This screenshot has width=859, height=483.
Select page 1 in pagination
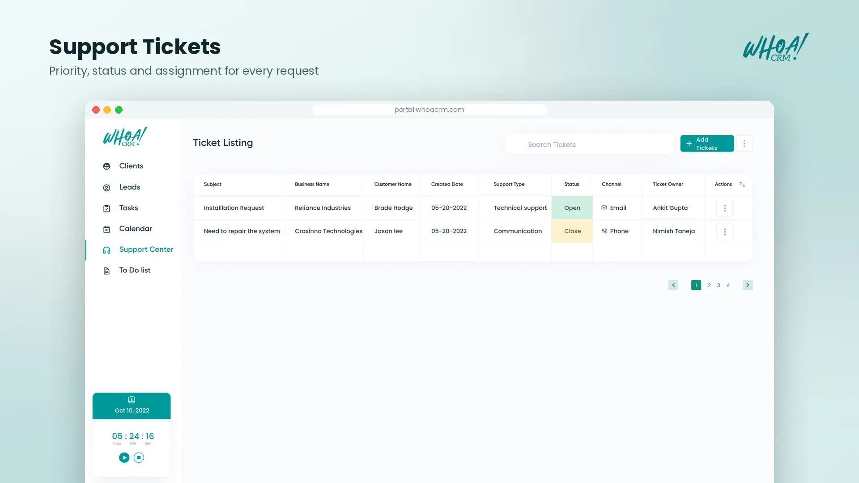pos(696,285)
